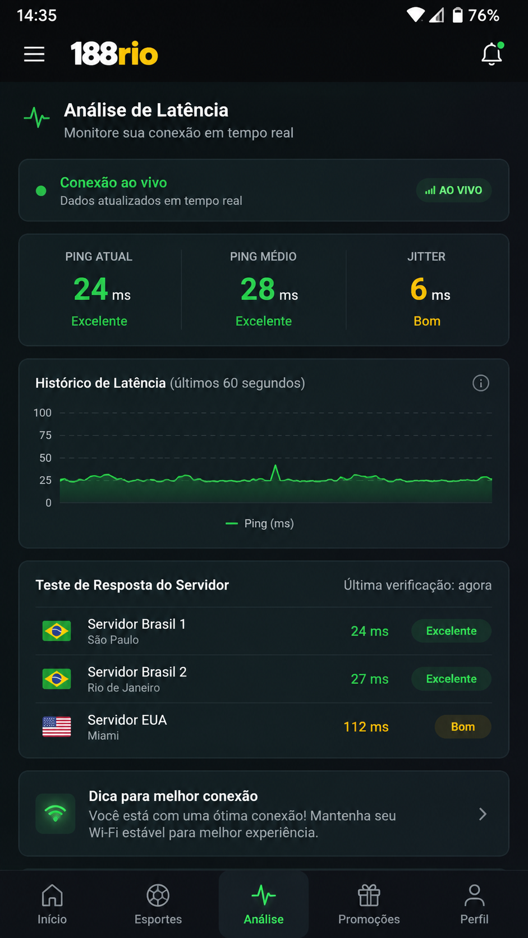Select the Análise tab

click(x=264, y=904)
